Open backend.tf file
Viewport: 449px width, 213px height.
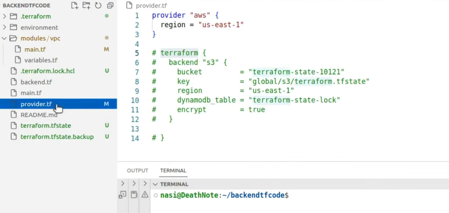click(36, 82)
